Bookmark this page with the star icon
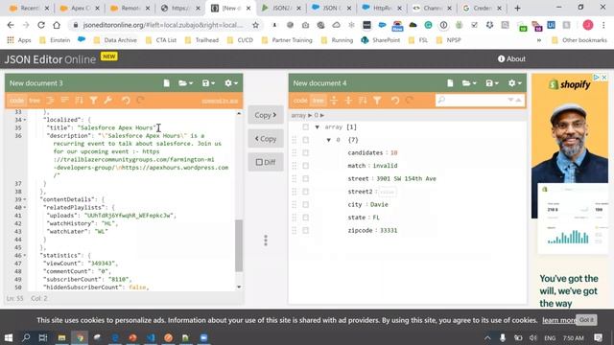This screenshot has height=345, width=614. 256,25
